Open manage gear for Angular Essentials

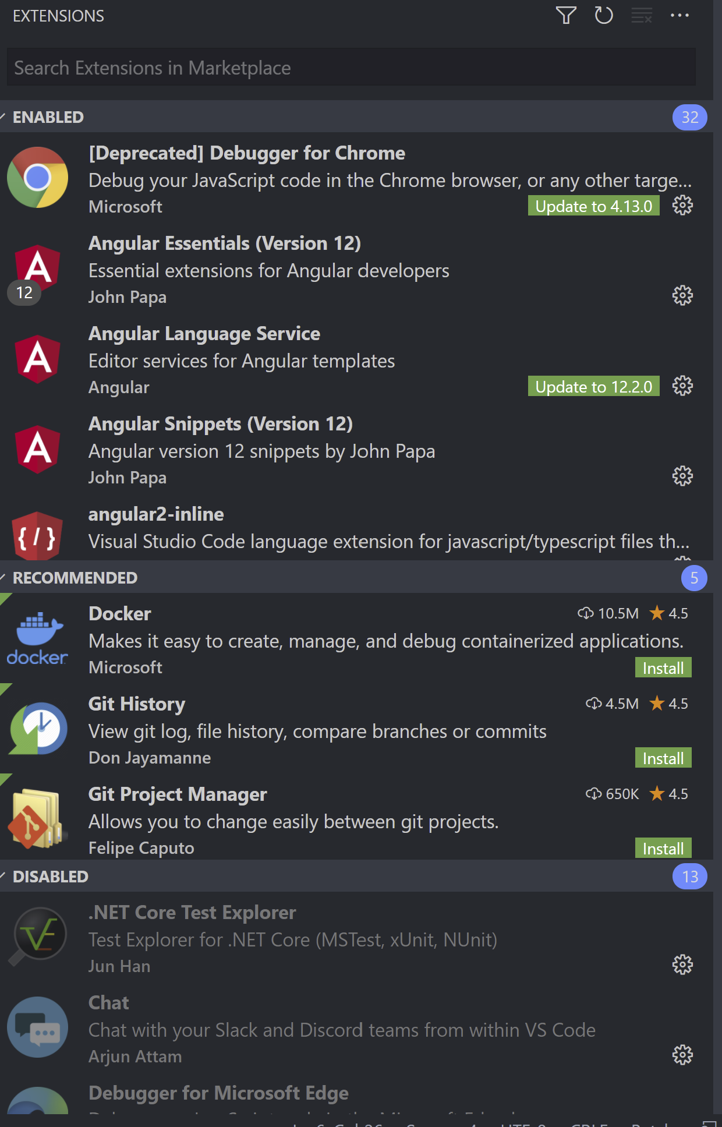(682, 296)
